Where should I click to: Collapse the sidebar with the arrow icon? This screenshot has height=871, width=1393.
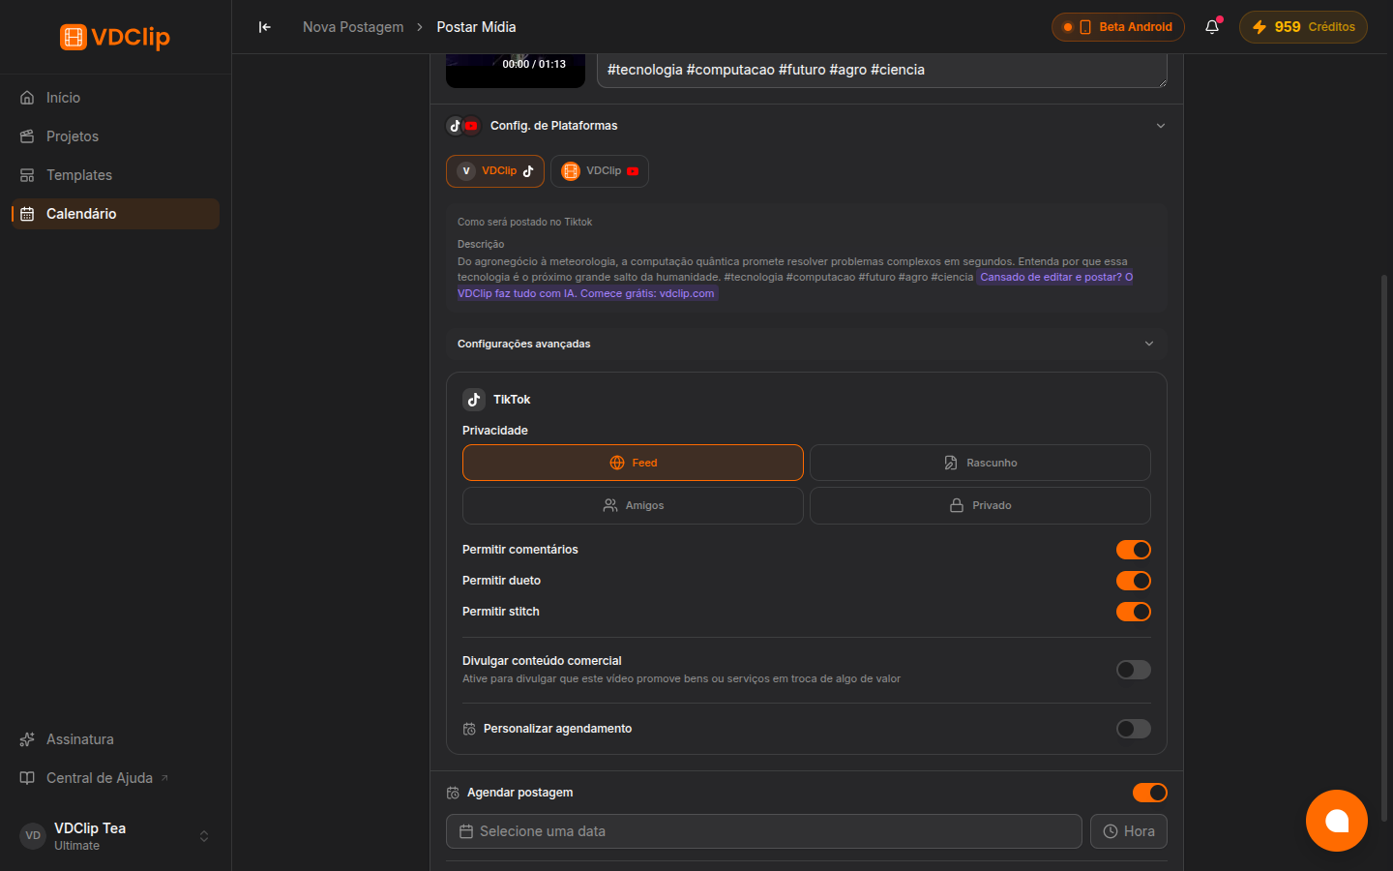pos(265,27)
